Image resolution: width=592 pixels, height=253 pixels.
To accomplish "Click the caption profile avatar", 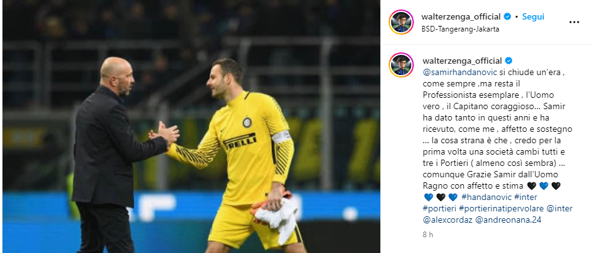I will click(401, 65).
